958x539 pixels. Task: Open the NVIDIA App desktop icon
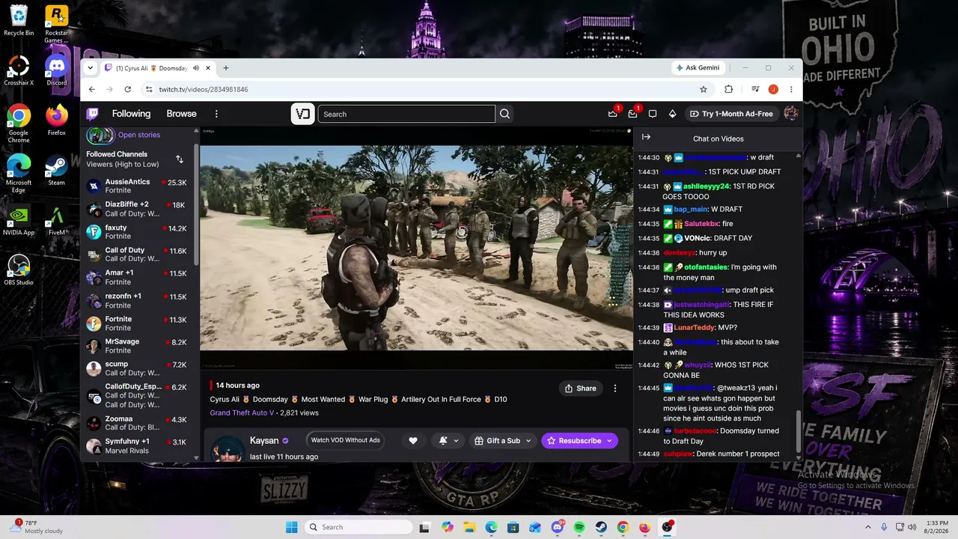click(x=19, y=222)
